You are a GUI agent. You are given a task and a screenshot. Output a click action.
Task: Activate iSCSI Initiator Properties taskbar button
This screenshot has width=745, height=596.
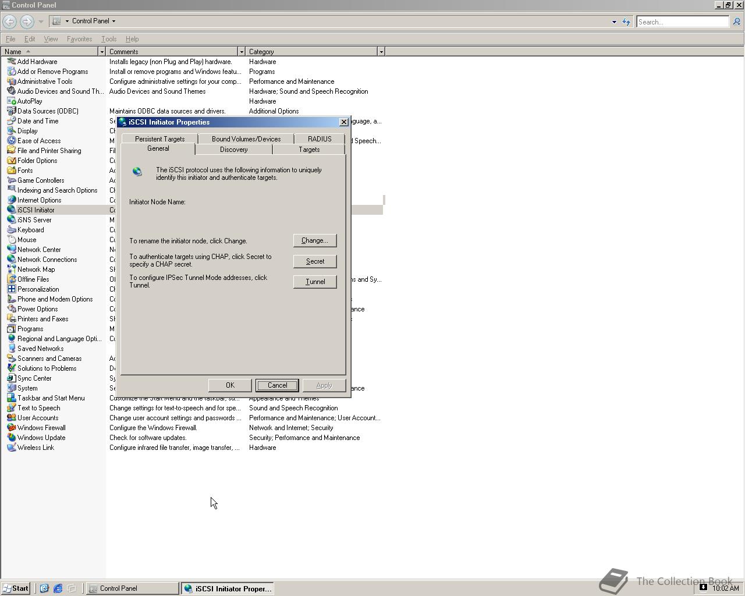228,588
